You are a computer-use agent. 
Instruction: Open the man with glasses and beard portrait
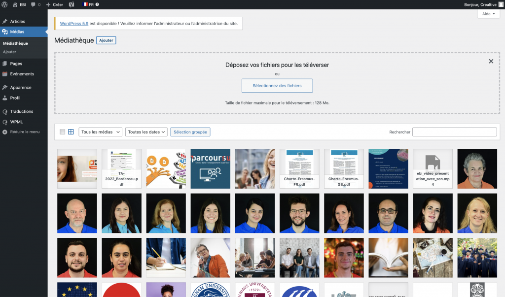coord(299,213)
